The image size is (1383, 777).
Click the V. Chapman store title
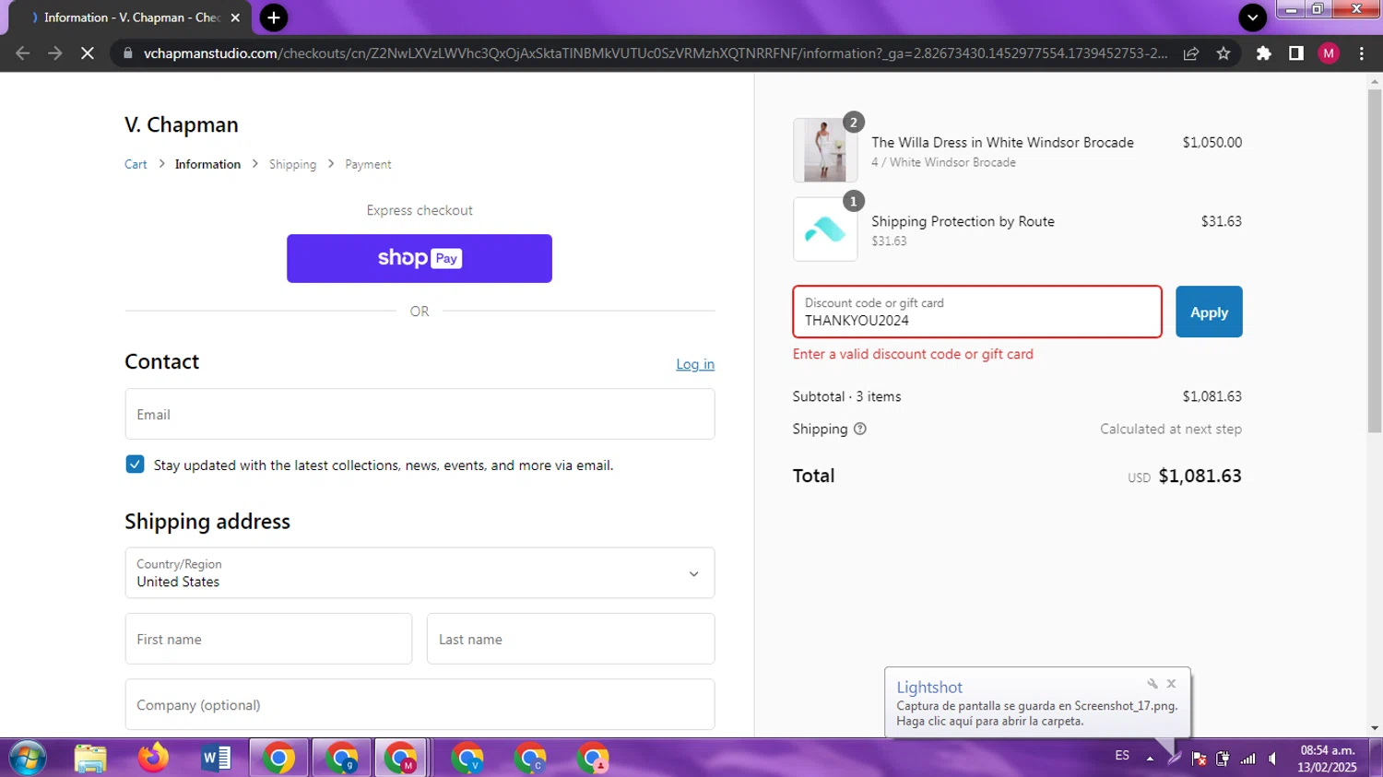[x=182, y=124]
